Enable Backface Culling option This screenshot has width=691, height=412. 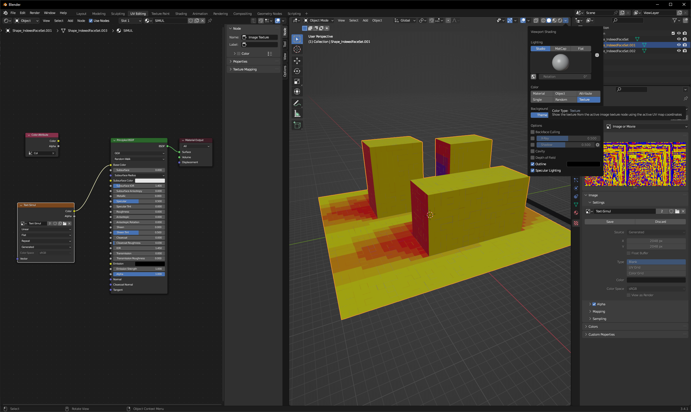532,132
